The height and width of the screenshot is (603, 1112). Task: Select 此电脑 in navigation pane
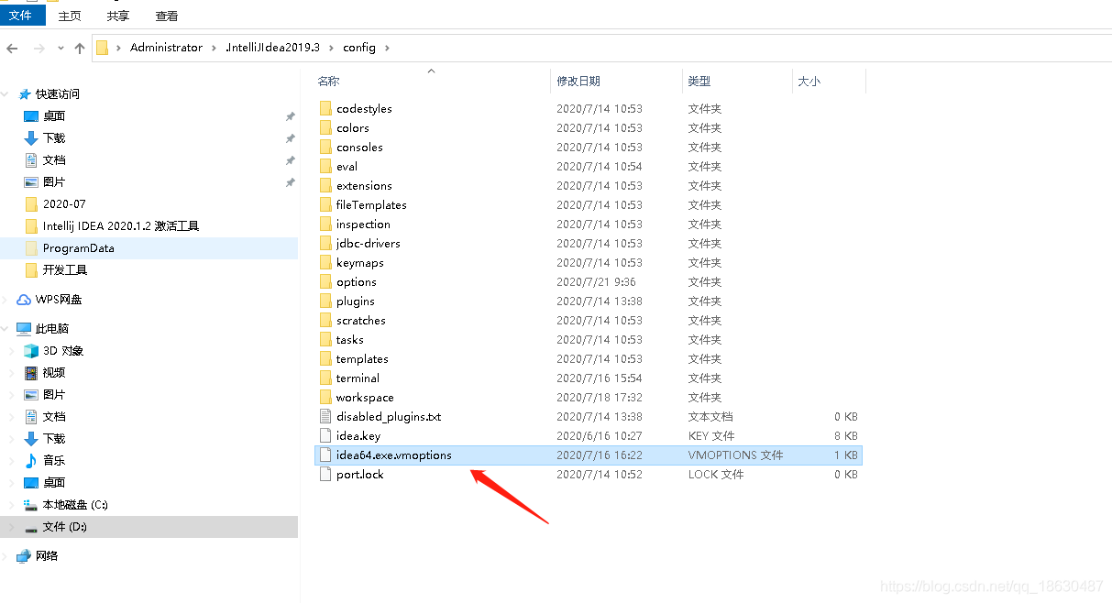[51, 328]
